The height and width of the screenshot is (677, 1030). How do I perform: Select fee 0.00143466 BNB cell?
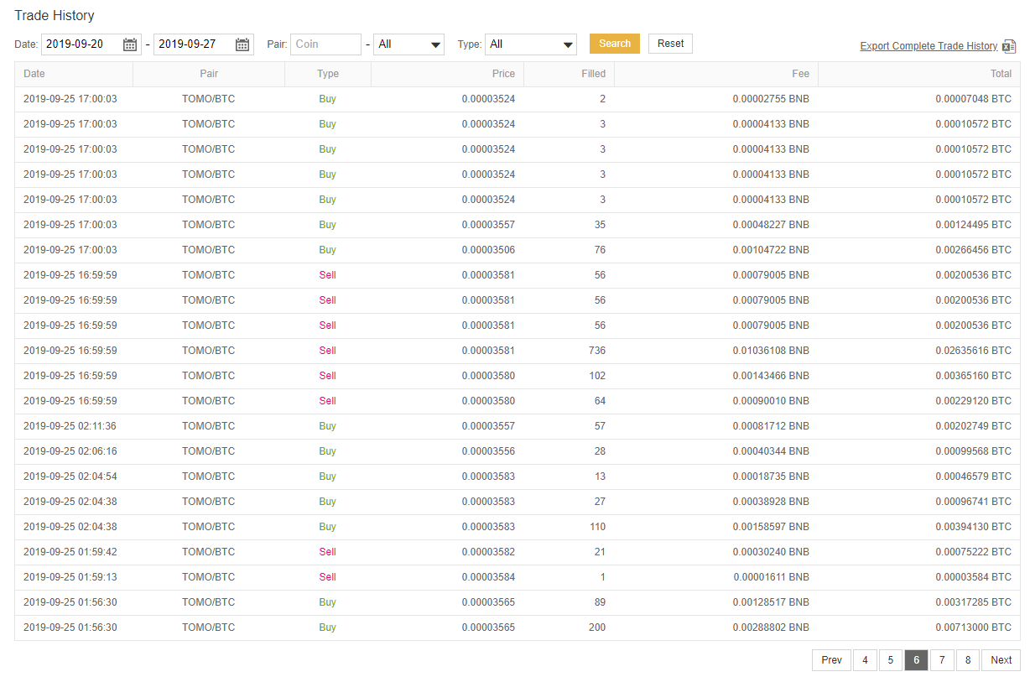coord(771,376)
